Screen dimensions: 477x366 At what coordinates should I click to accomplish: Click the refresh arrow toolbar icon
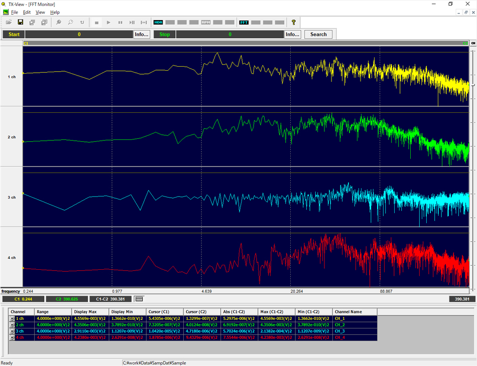(82, 22)
